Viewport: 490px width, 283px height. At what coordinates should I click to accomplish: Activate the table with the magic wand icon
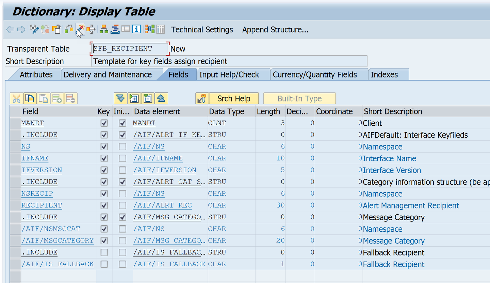point(80,29)
